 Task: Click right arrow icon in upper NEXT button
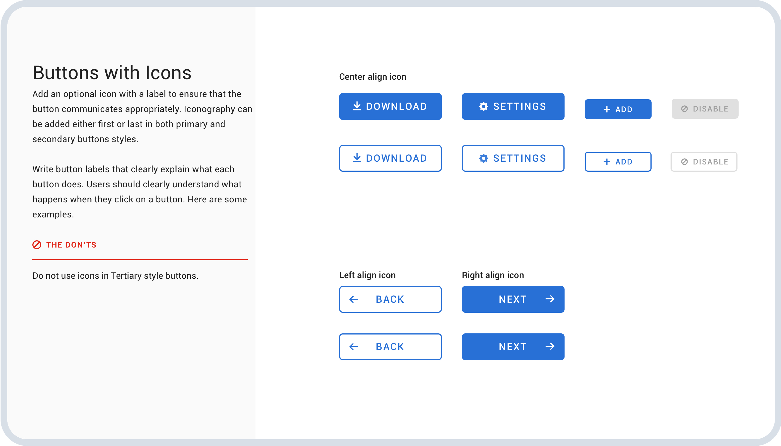pos(550,299)
